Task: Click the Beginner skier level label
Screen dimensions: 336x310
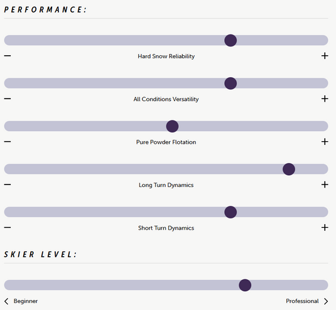Action: pyautogui.click(x=26, y=301)
